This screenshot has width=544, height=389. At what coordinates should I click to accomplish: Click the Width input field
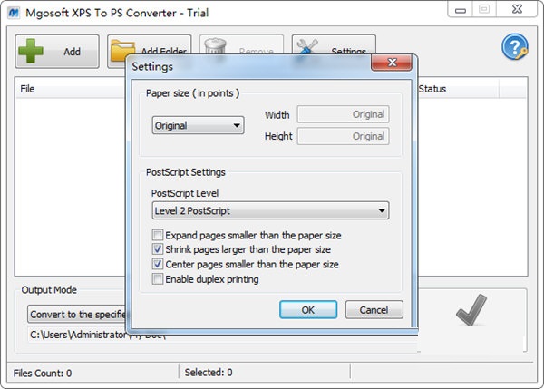[x=343, y=114]
